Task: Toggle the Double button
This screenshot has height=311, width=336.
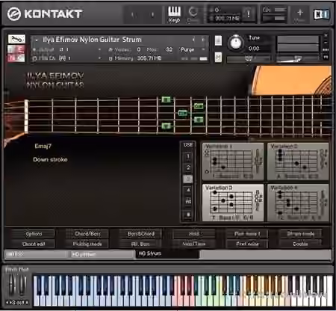Action: [x=300, y=244]
